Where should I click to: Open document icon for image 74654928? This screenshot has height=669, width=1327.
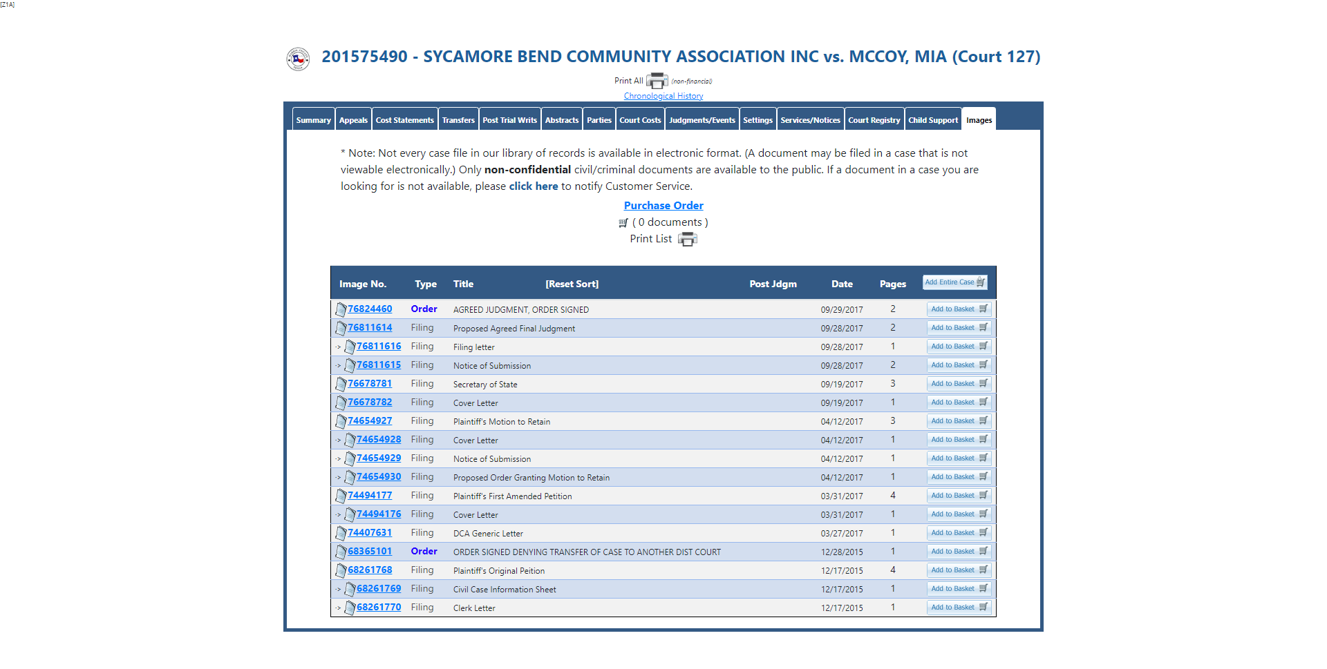click(350, 440)
